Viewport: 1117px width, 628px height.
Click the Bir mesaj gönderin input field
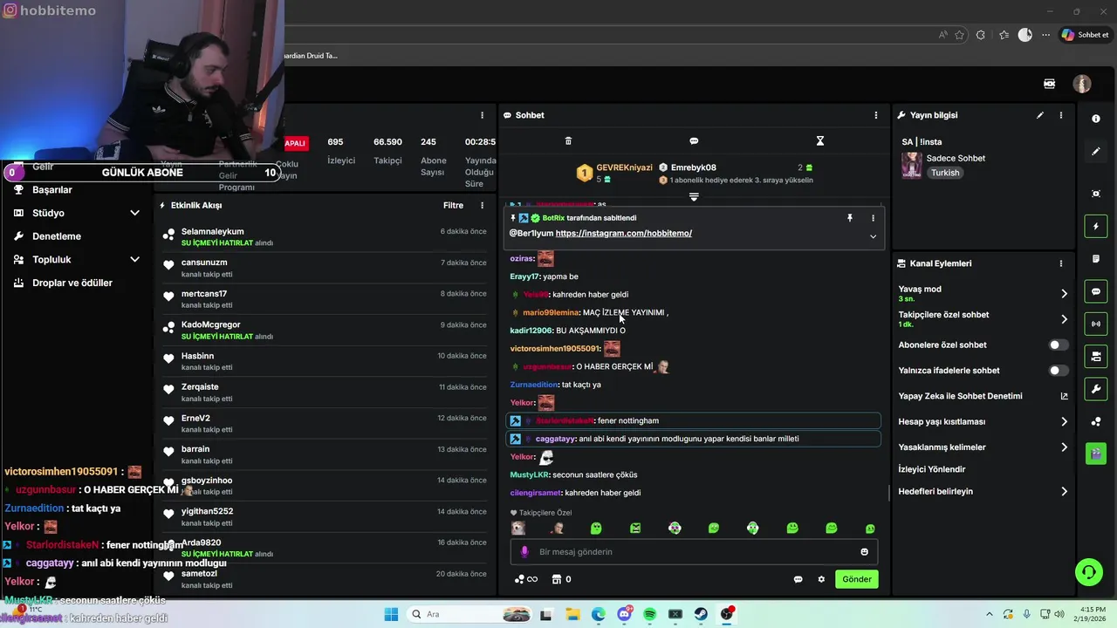(x=694, y=552)
